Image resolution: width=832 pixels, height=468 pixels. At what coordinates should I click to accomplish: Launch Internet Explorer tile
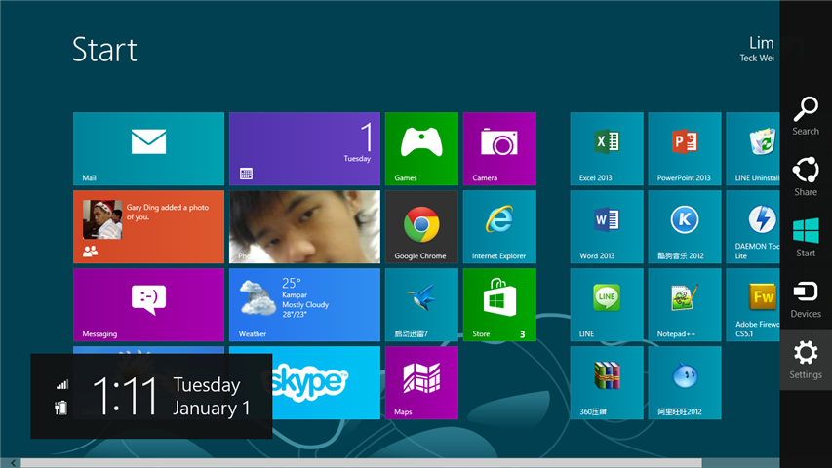499,226
